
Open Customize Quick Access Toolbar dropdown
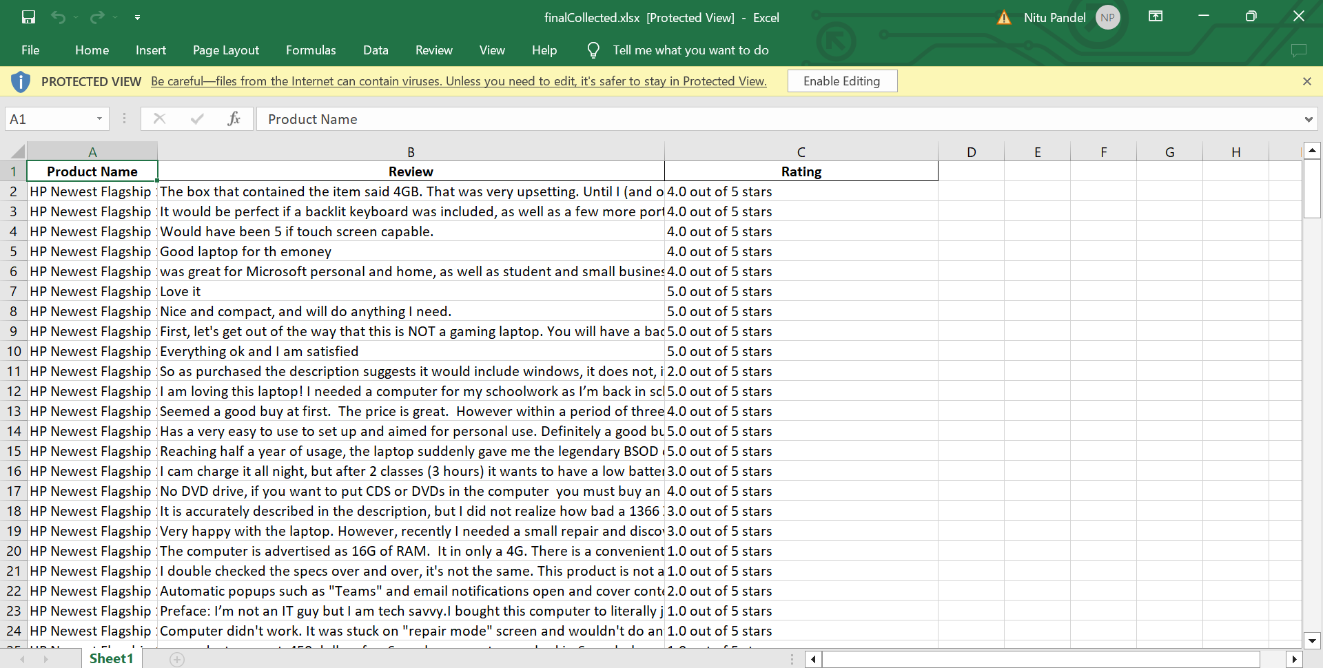click(x=137, y=17)
